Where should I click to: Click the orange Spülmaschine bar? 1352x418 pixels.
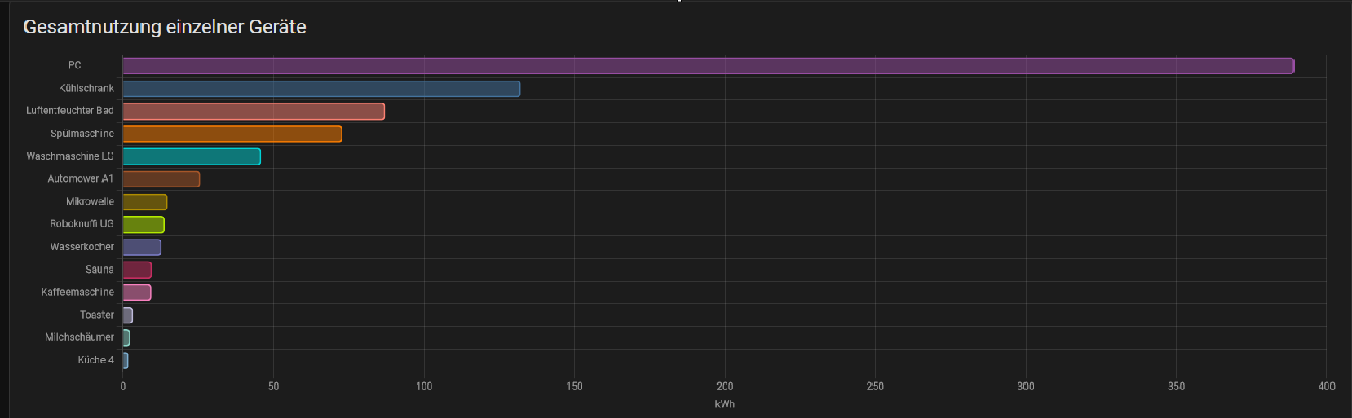[x=232, y=134]
